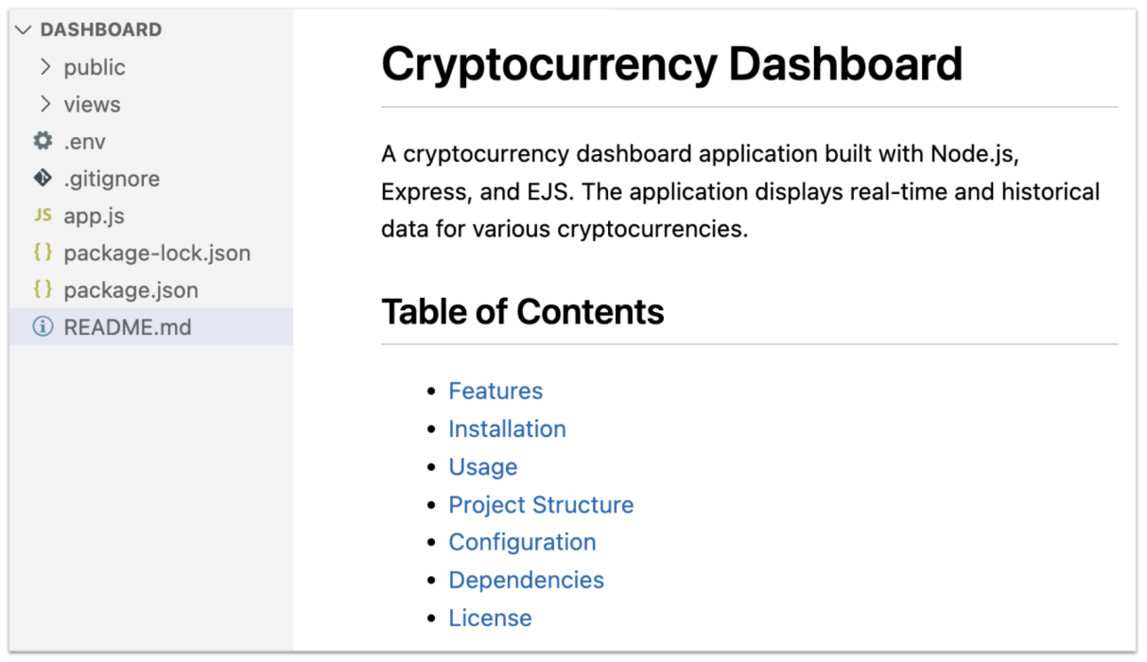
Task: Open the .env file
Action: tap(84, 142)
